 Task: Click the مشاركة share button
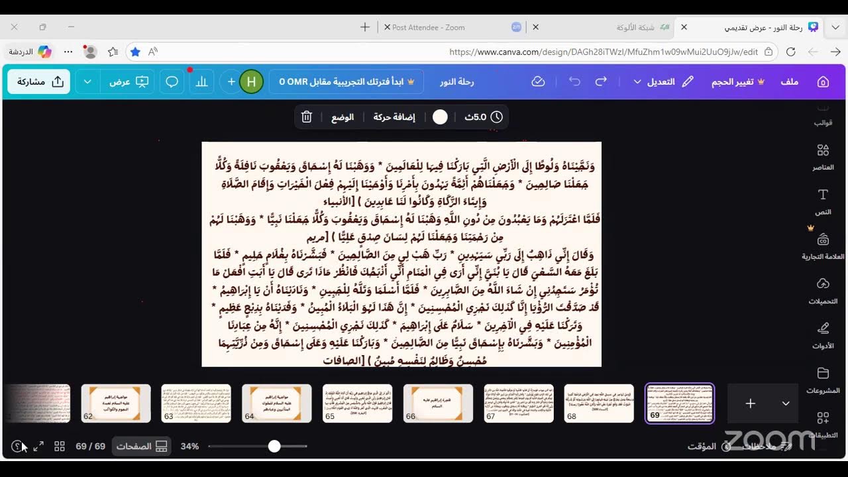tap(39, 81)
